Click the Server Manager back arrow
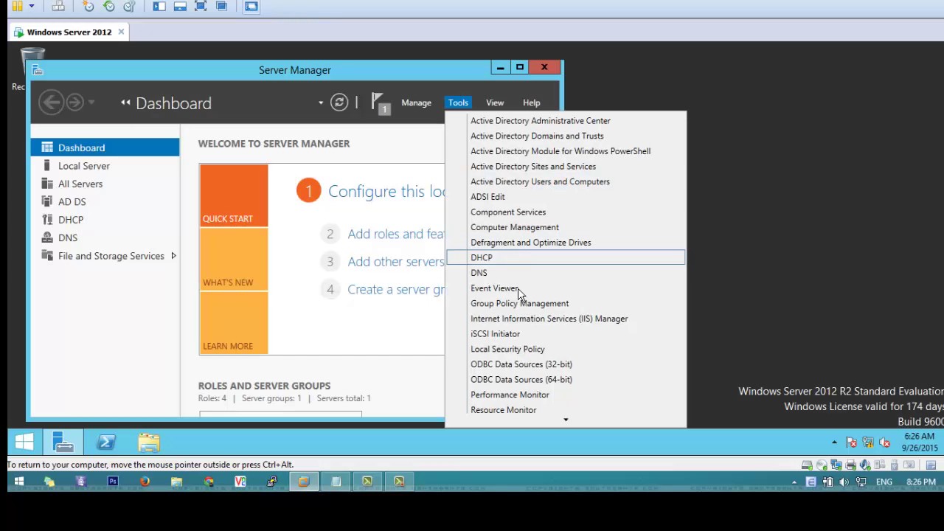 click(x=51, y=102)
